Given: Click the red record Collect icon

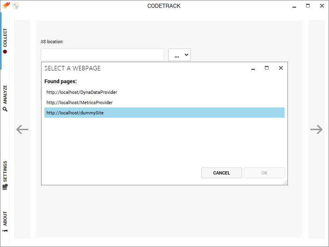Looking at the screenshot, I should [x=5, y=52].
